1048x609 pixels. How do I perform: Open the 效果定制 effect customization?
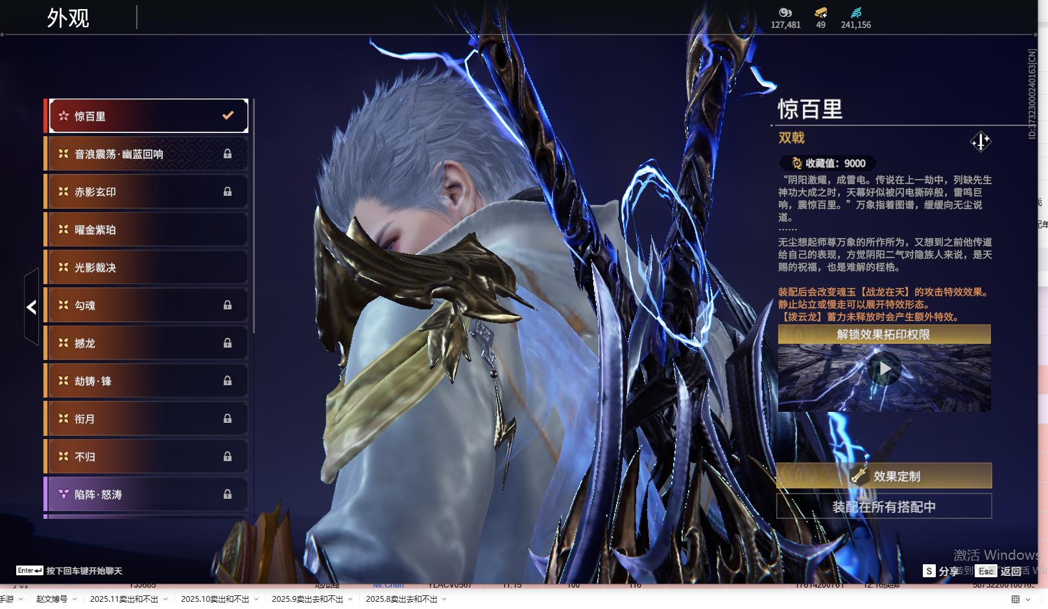pyautogui.click(x=884, y=476)
